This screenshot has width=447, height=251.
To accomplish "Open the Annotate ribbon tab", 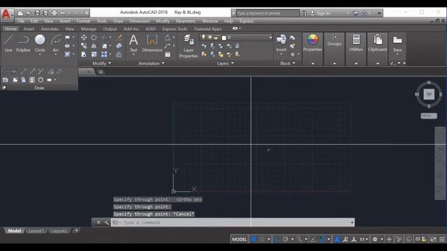I will point(50,29).
